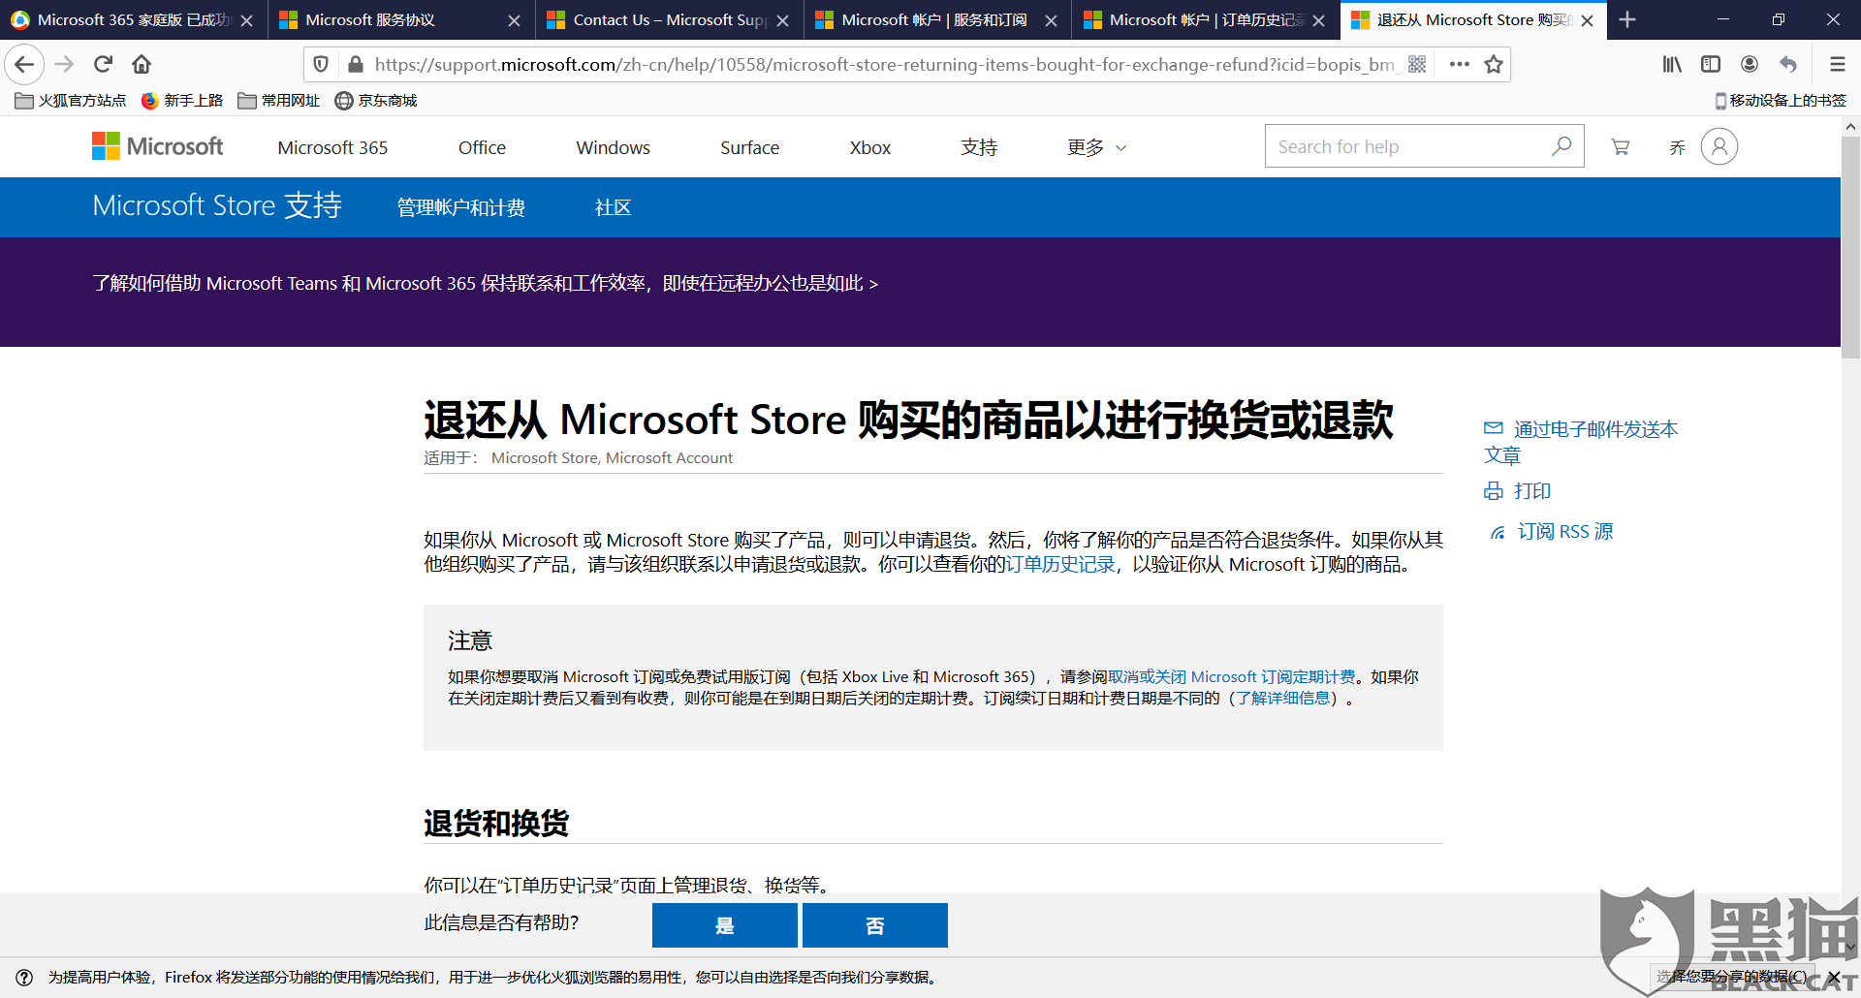Print the article using 打印
Image resolution: width=1861 pixels, height=998 pixels.
1518,491
